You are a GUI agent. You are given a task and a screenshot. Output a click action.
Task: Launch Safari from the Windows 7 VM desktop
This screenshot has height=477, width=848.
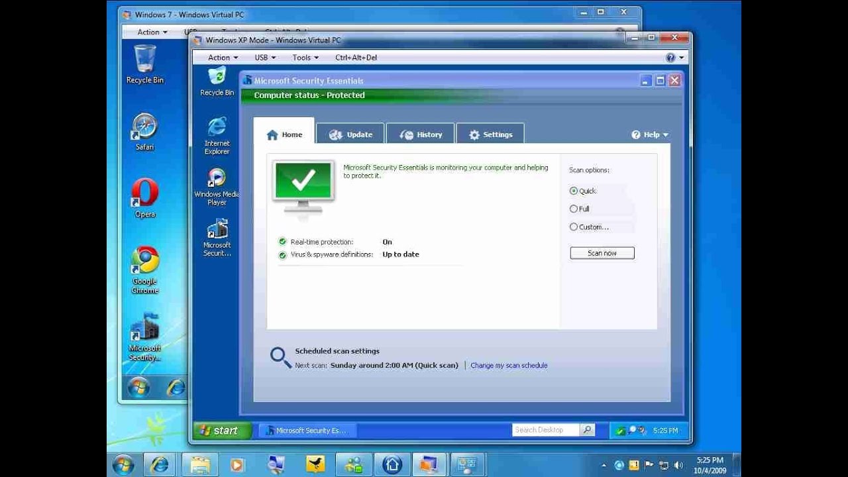pyautogui.click(x=144, y=132)
